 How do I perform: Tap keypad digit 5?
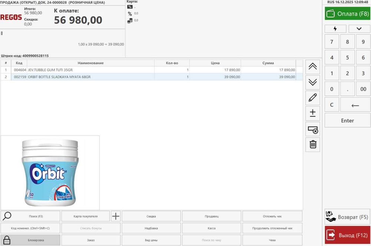click(347, 58)
